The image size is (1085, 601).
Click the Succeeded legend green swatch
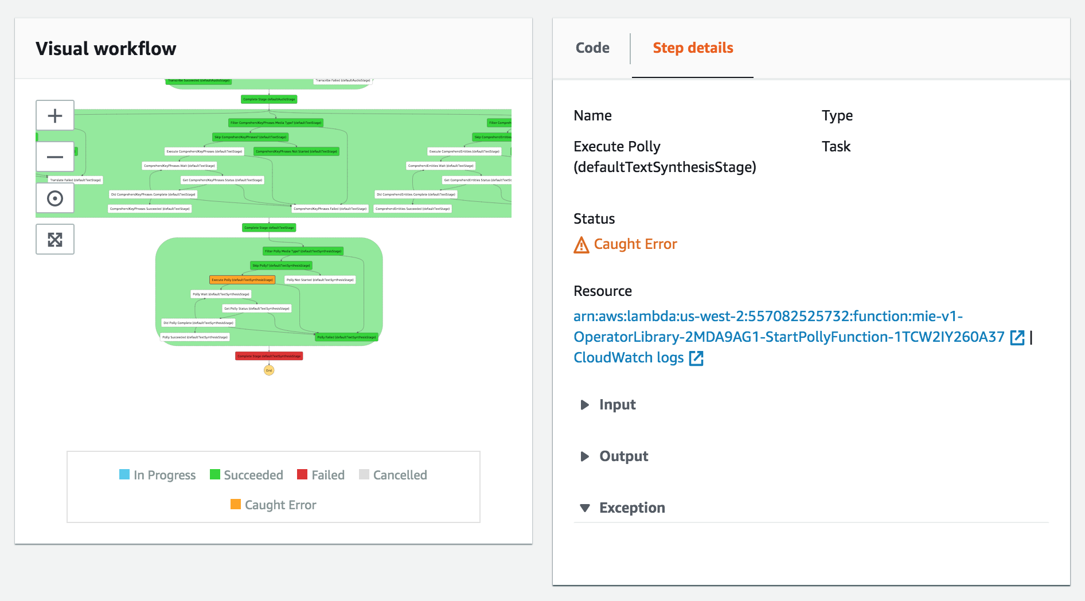(215, 474)
